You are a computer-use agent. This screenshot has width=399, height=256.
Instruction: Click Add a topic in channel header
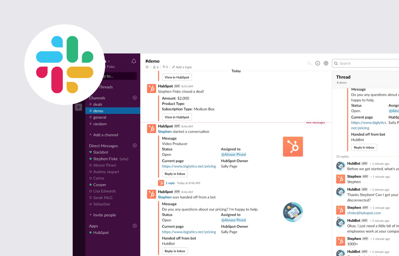click(x=182, y=67)
